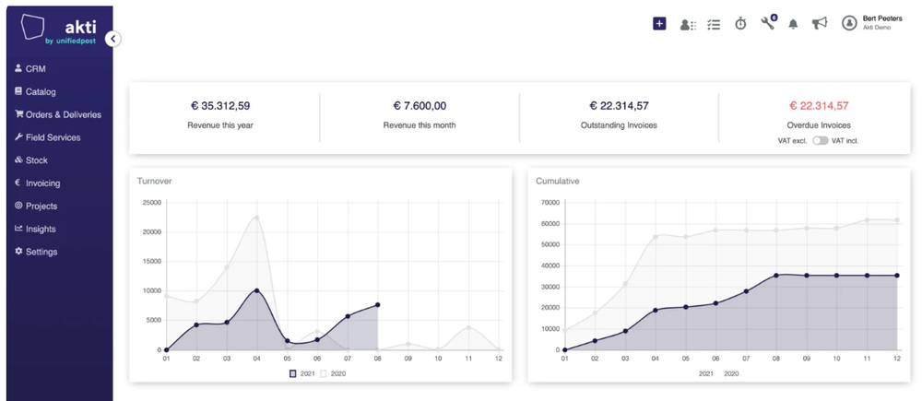Image resolution: width=922 pixels, height=401 pixels.
Task: Click the dark 2021 peak point at month 04 in Turnover
Action: (257, 290)
